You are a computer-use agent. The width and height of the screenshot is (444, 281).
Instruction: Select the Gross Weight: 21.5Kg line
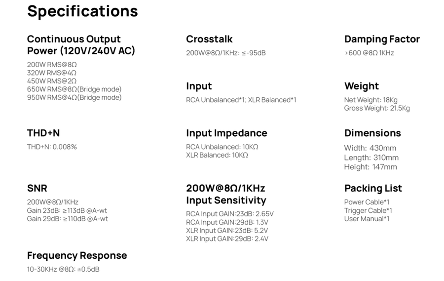tap(376, 108)
